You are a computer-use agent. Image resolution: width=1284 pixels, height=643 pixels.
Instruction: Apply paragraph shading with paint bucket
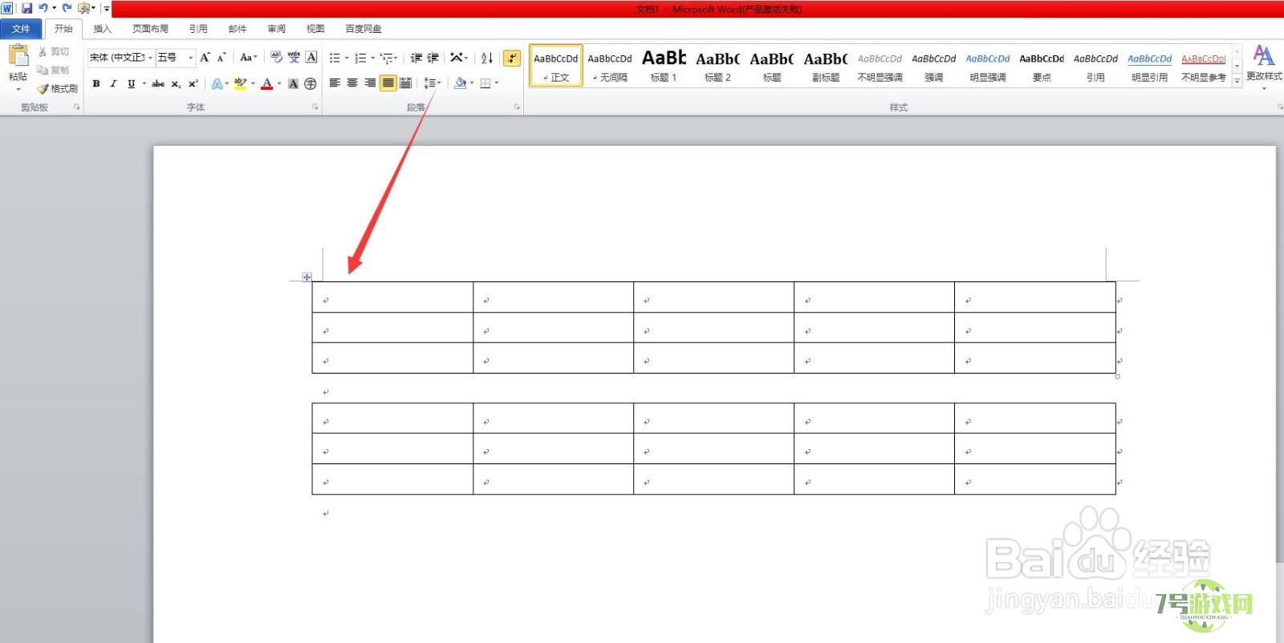pyautogui.click(x=460, y=83)
